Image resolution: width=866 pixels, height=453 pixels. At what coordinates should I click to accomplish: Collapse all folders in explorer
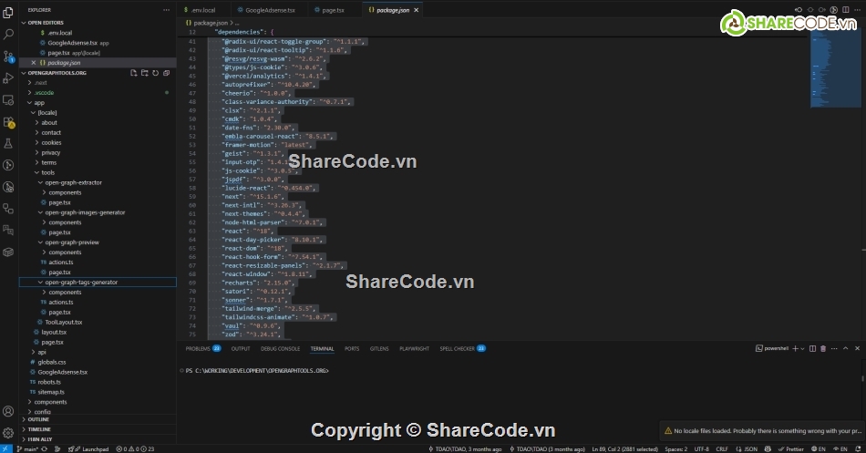(x=166, y=73)
